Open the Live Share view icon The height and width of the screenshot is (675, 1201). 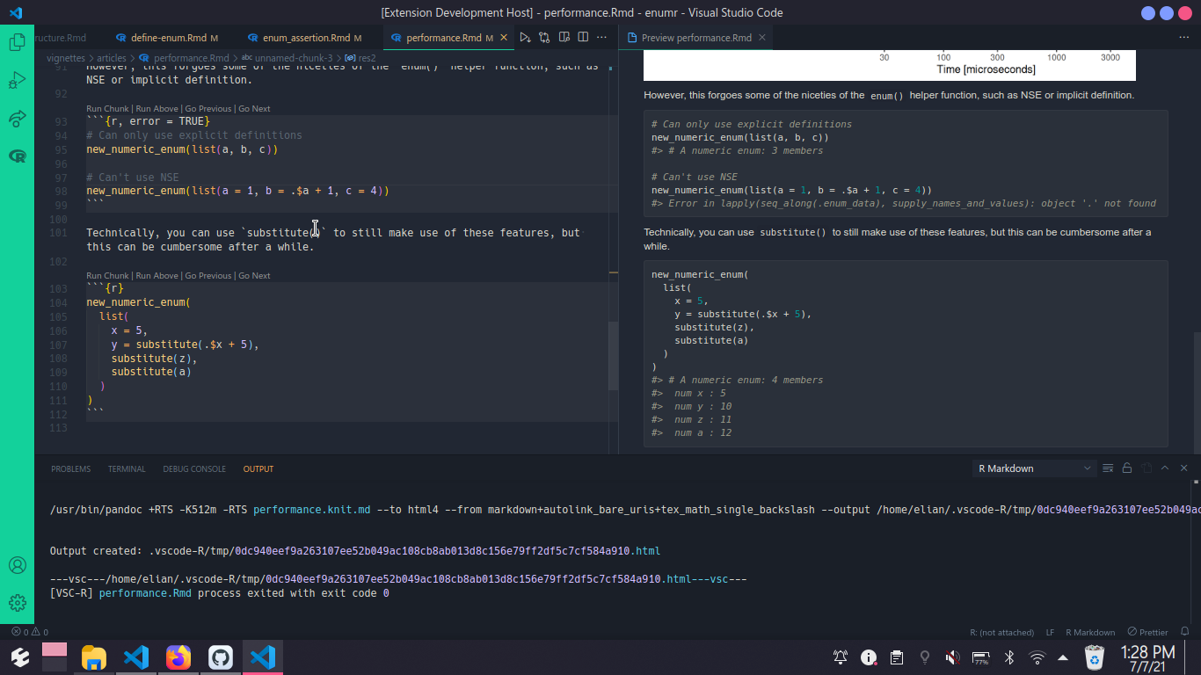pyautogui.click(x=17, y=119)
